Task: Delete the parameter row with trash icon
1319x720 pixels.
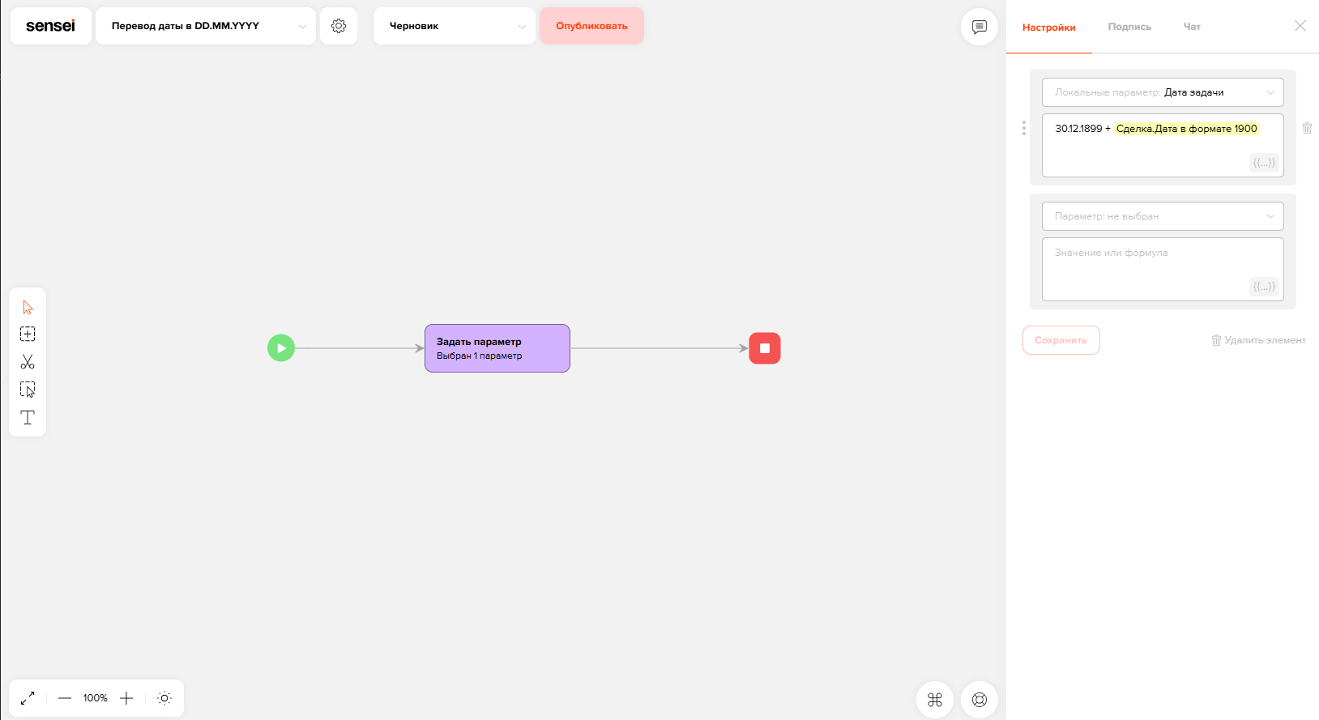Action: (1307, 128)
